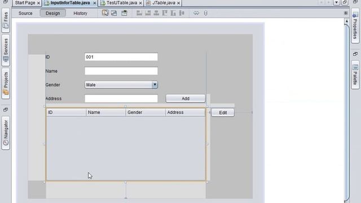
Task: Click the Edit button
Action: point(223,113)
